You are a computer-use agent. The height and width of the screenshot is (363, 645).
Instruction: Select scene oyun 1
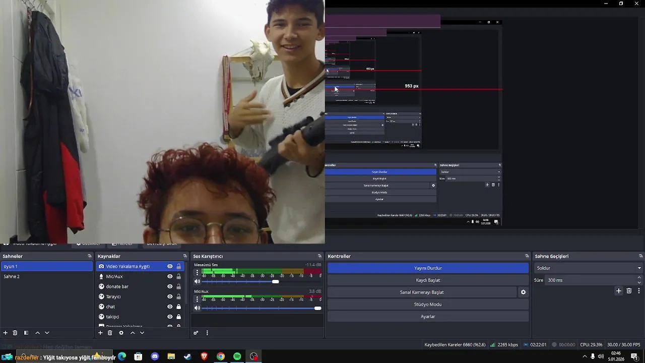[x=46, y=266]
